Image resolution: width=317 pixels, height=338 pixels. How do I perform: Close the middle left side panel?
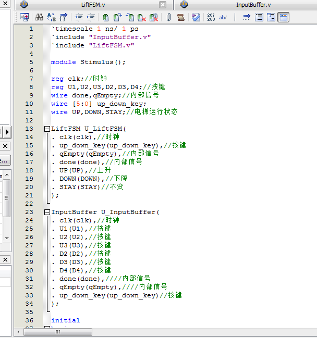(x=5, y=146)
